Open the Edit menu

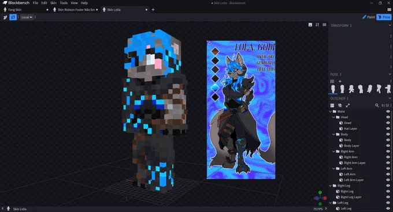tap(44, 3)
